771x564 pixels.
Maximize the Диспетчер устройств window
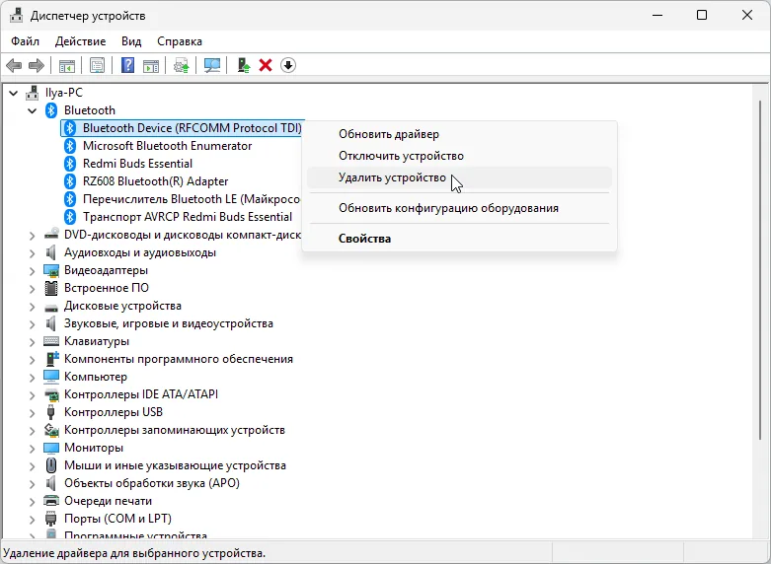pos(702,15)
